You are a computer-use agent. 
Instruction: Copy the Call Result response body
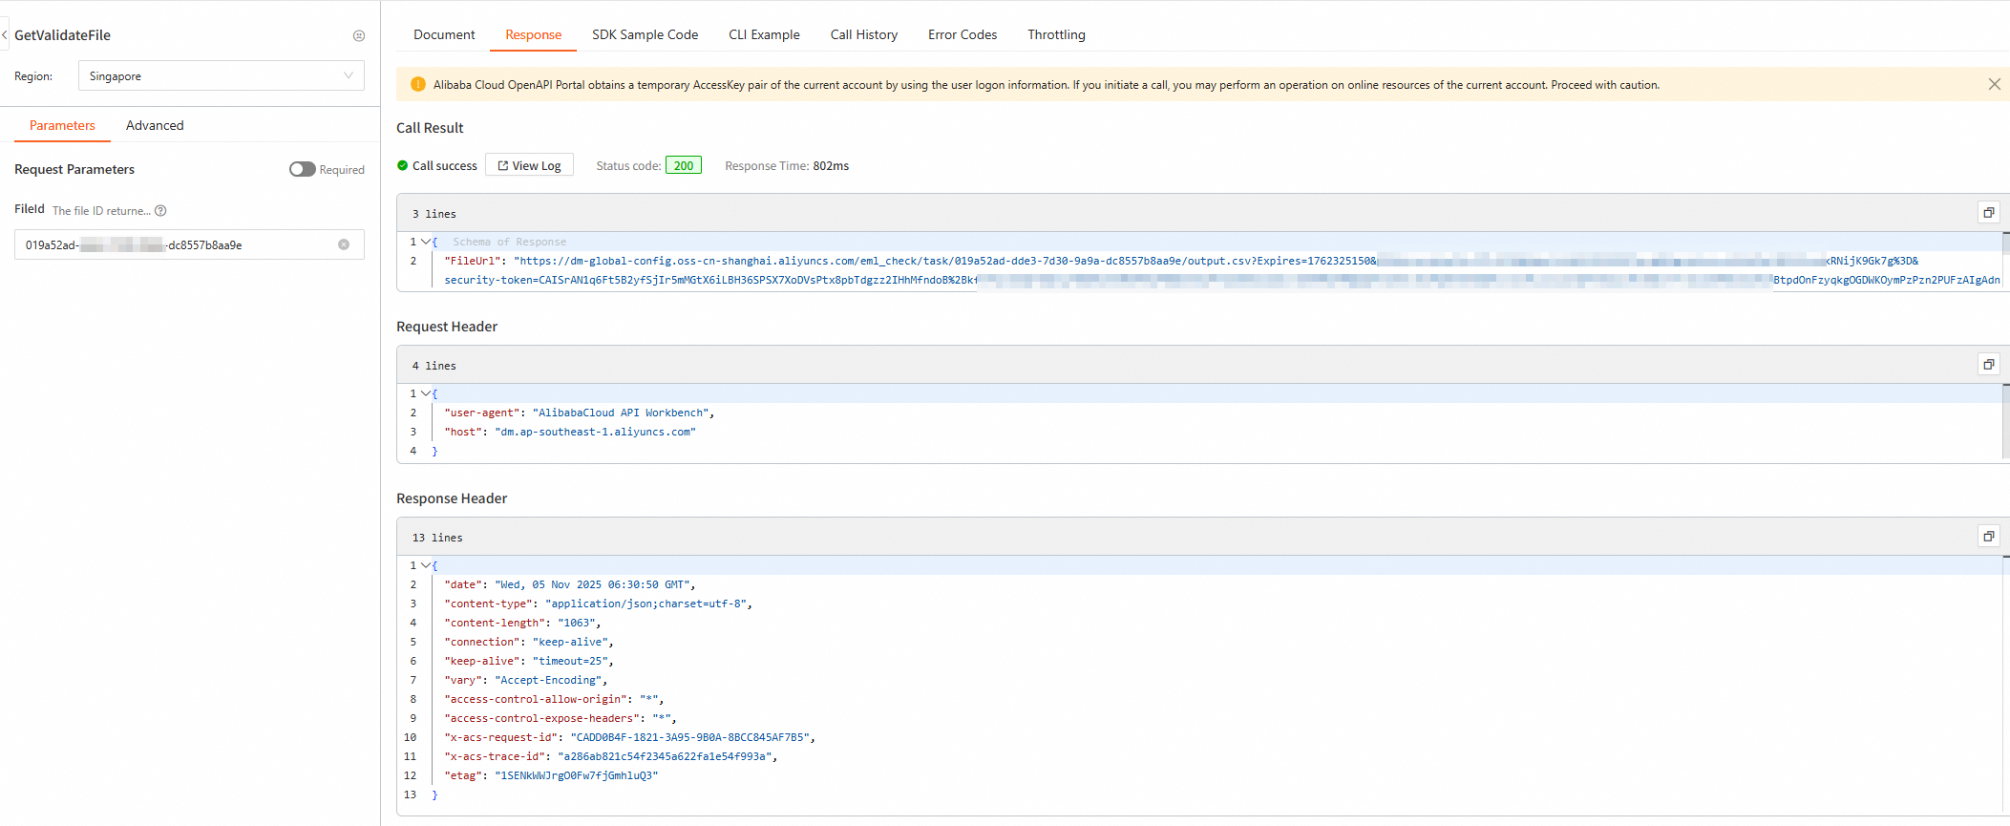(1988, 213)
